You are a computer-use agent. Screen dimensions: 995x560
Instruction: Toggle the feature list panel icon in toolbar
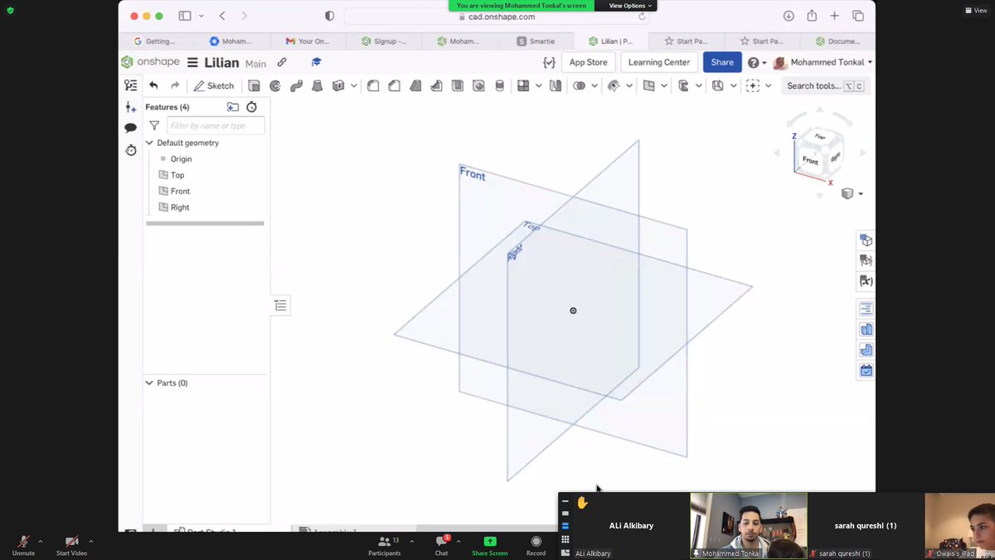coord(130,85)
